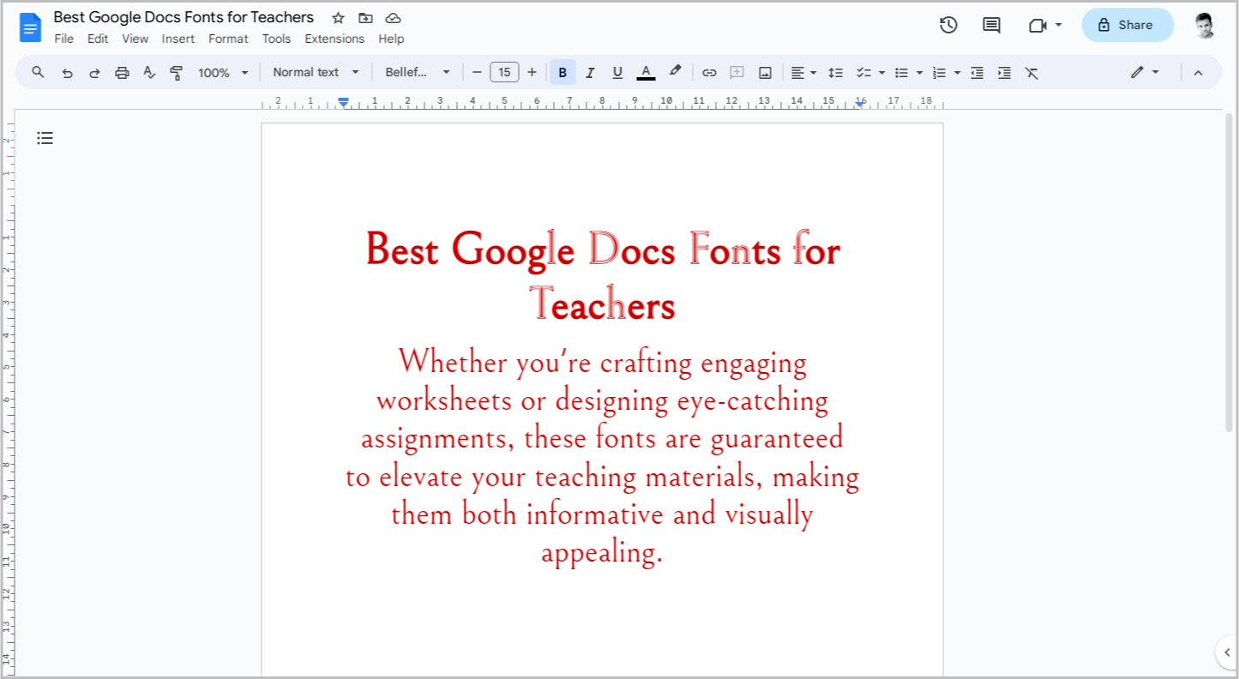Open the Extensions menu
Image resolution: width=1239 pixels, height=679 pixels.
[334, 39]
